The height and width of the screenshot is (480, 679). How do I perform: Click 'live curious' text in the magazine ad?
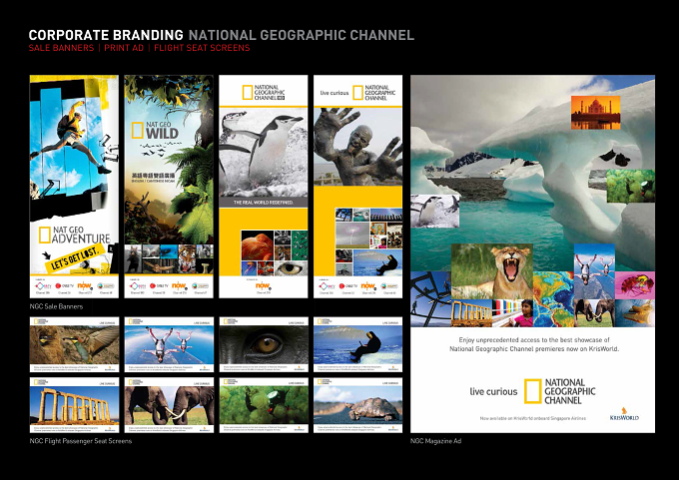point(493,392)
